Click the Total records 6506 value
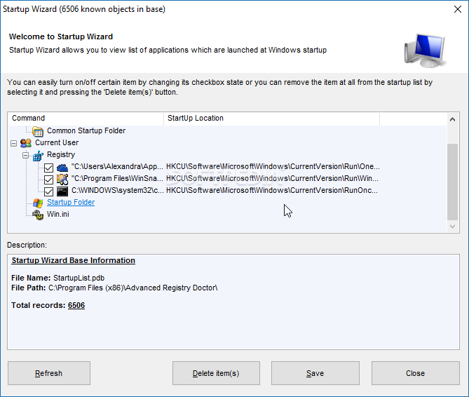Image resolution: width=469 pixels, height=397 pixels. coord(76,305)
